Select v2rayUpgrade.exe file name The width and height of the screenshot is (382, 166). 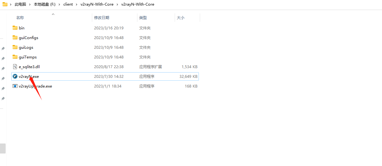pos(35,86)
